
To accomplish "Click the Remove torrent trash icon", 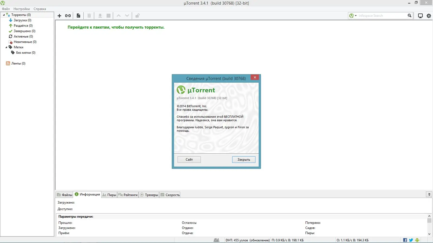I will (x=89, y=16).
